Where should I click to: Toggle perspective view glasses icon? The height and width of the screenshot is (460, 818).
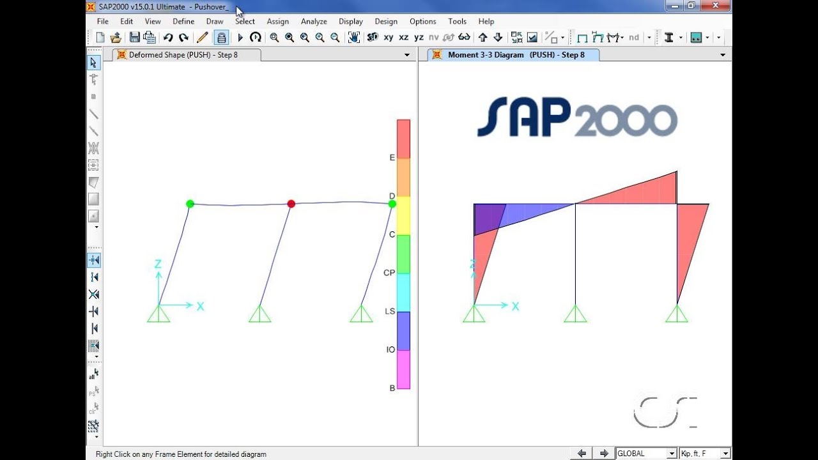coord(465,38)
